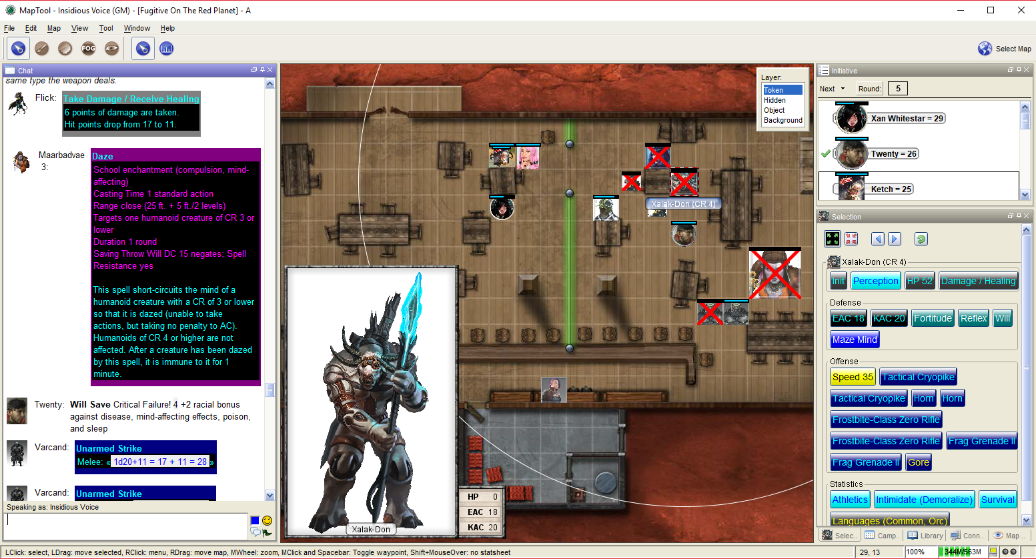Run the Fortitude save macro
This screenshot has width=1036, height=559.
point(933,318)
